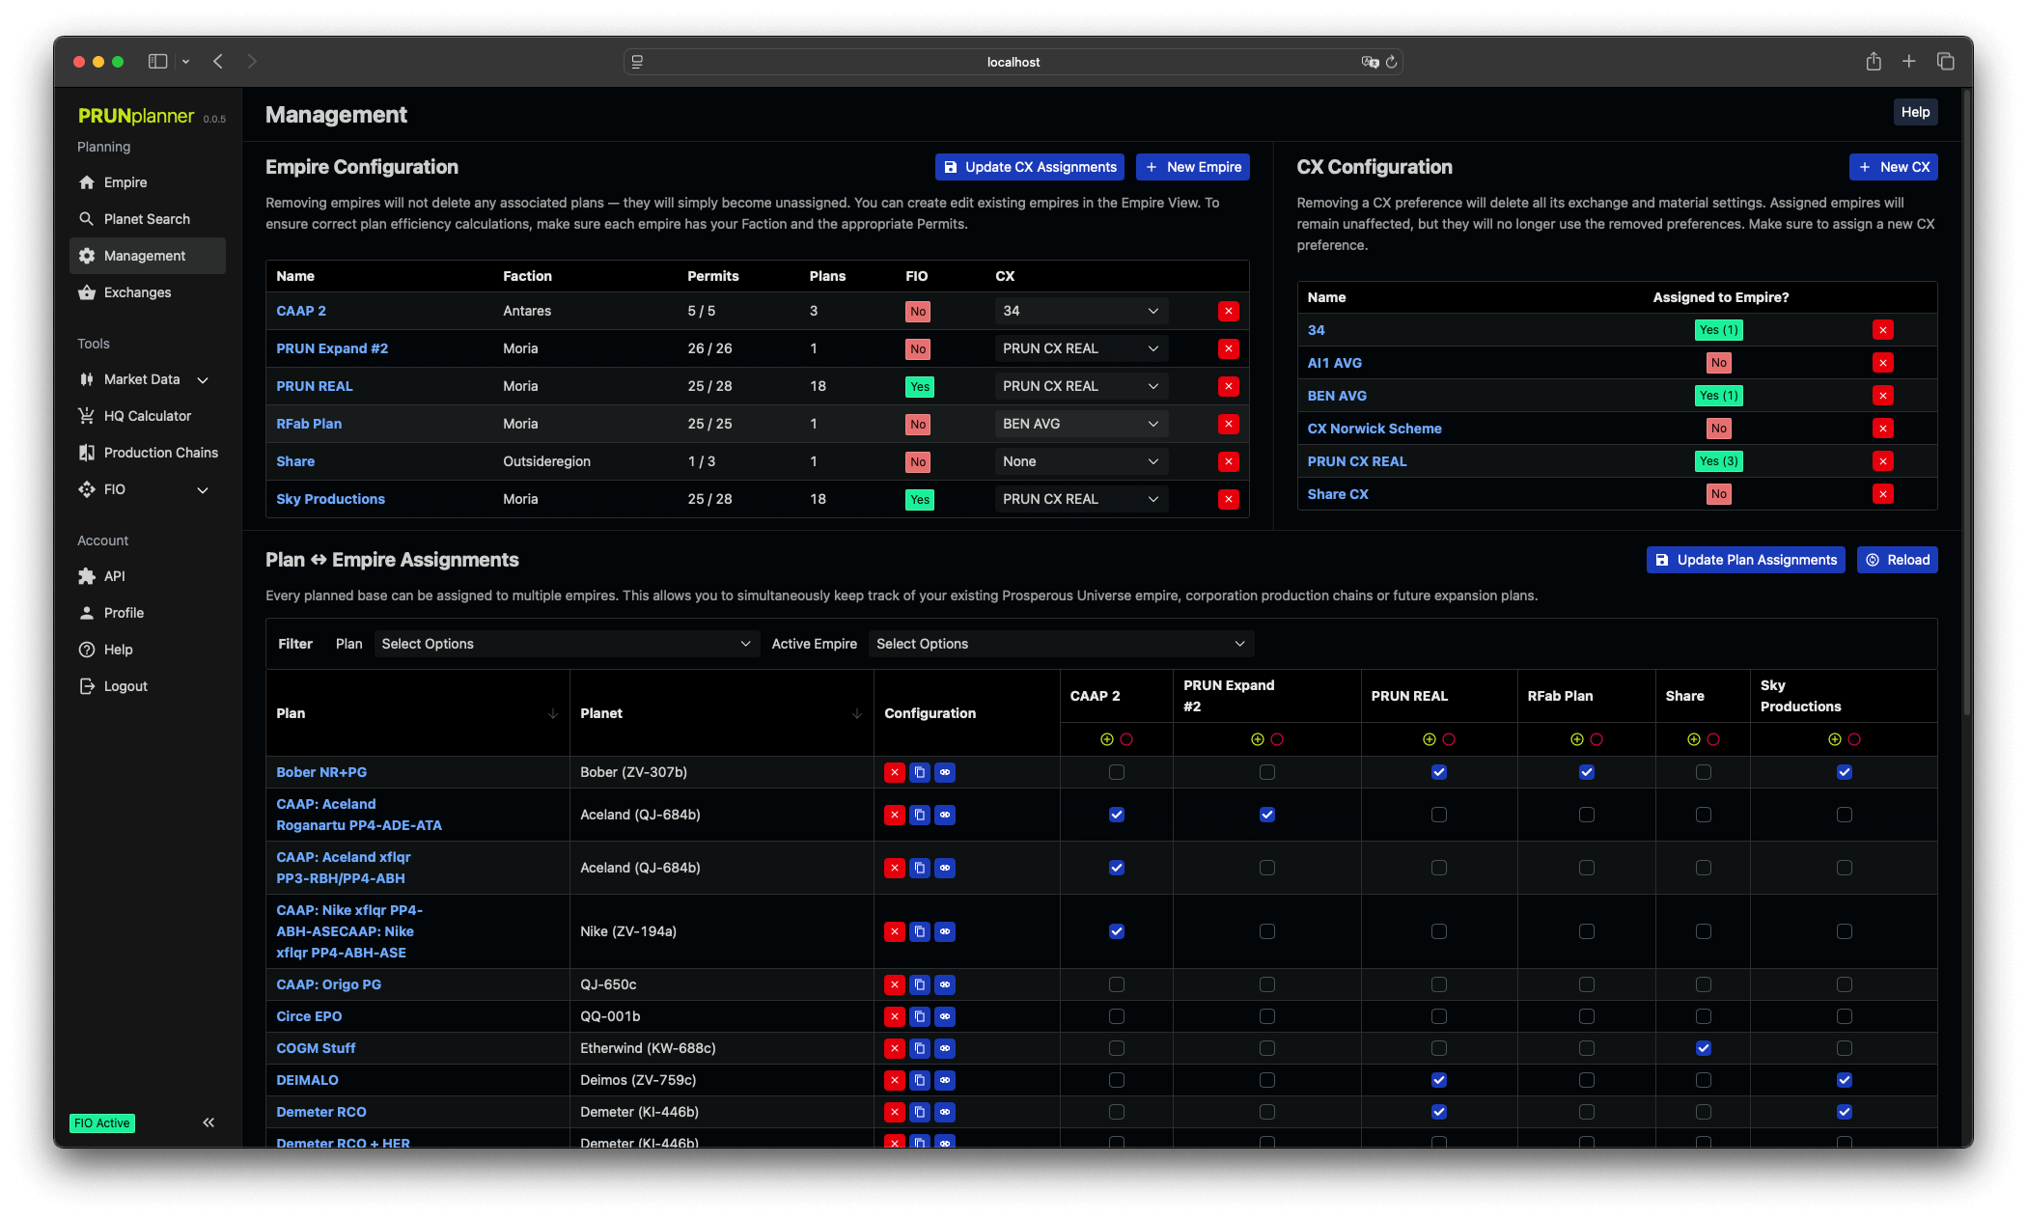
Task: Expand Market Data in sidebar
Action: tap(145, 379)
